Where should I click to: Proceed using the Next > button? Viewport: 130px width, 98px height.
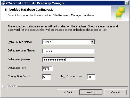coord(91,92)
